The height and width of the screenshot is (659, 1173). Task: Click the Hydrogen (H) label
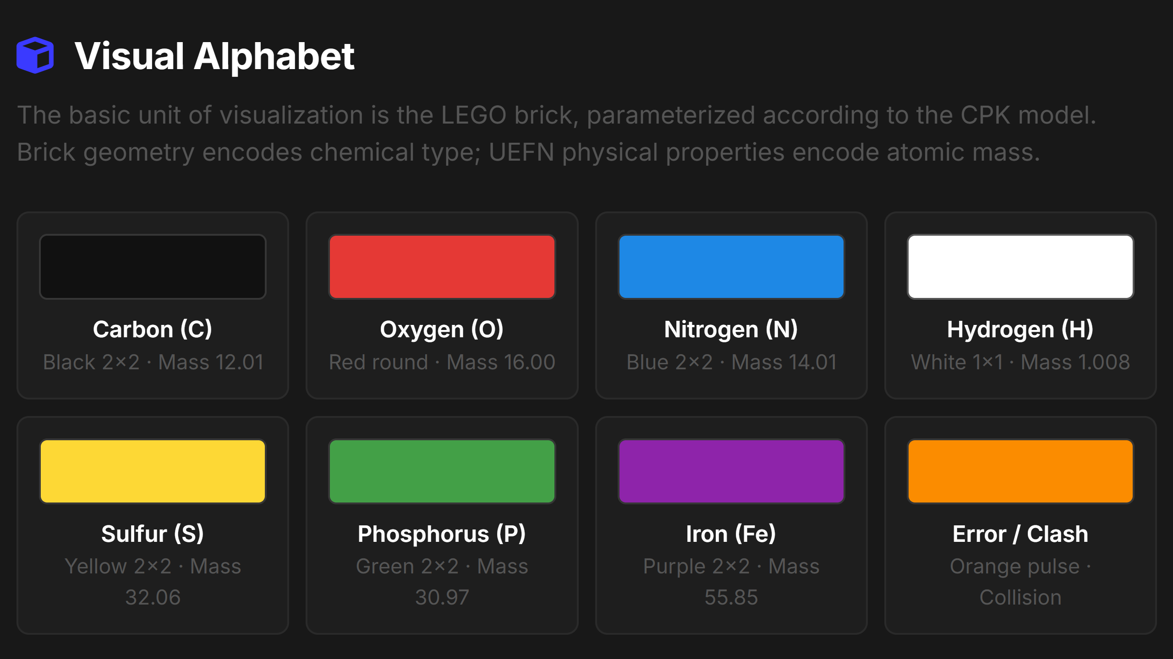coord(1020,329)
